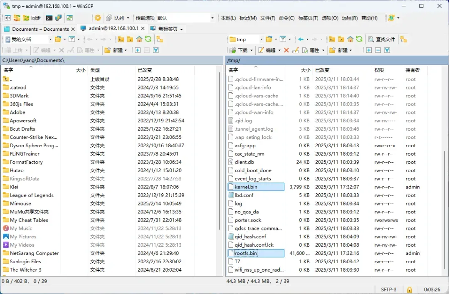Click the remote panel back arrow
Image resolution: width=449 pixels, height=294 pixels.
pyautogui.click(x=301, y=39)
